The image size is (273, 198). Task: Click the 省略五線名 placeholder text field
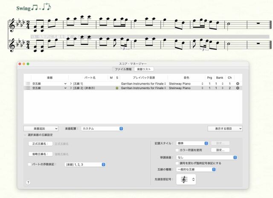click(61, 154)
